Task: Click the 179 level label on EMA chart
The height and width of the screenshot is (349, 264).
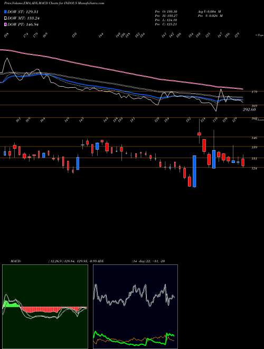Action: tap(254, 91)
